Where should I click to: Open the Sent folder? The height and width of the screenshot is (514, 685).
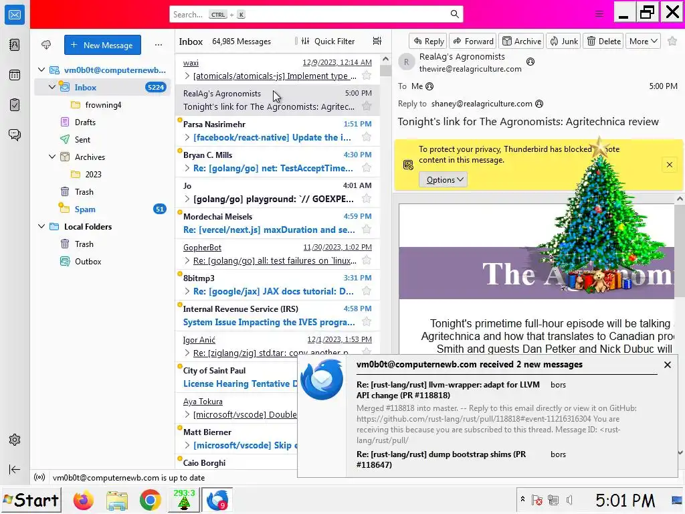pyautogui.click(x=82, y=139)
